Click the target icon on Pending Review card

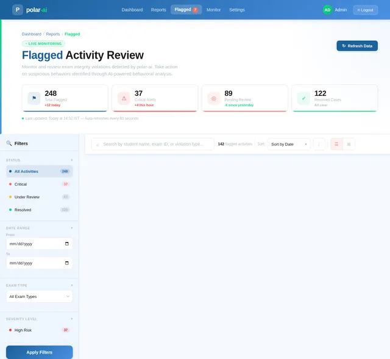[x=214, y=98]
